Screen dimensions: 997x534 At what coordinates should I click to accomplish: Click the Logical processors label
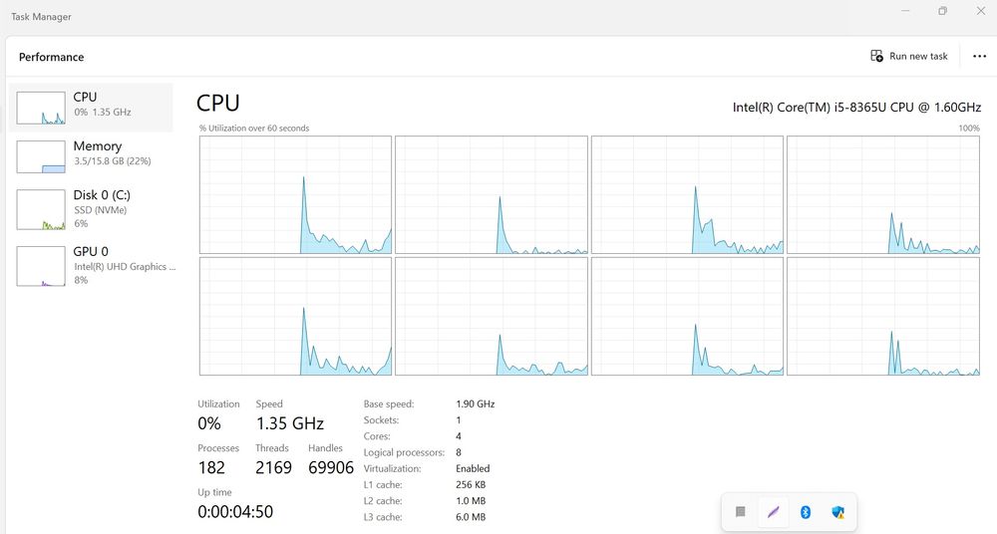(x=404, y=452)
